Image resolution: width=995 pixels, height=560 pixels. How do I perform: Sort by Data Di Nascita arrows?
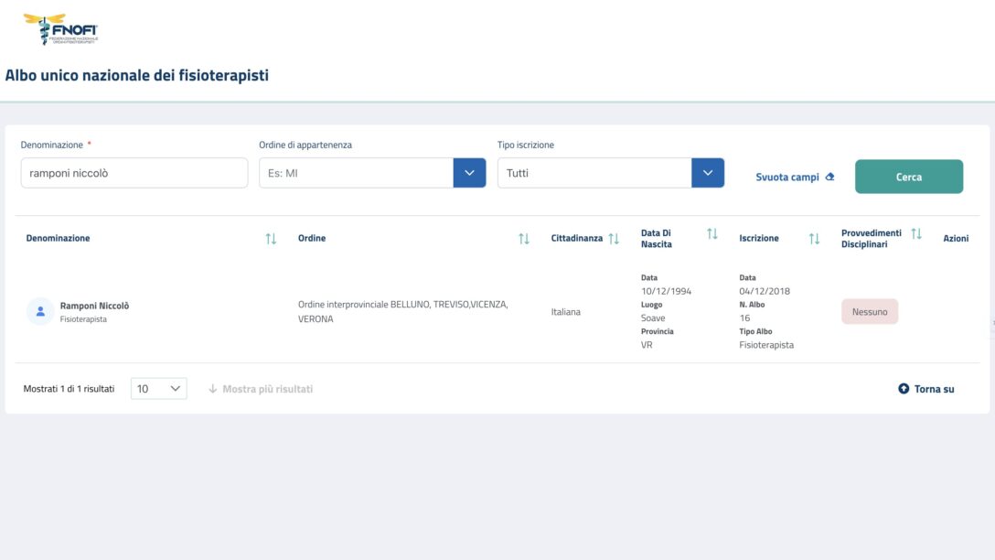pos(712,234)
